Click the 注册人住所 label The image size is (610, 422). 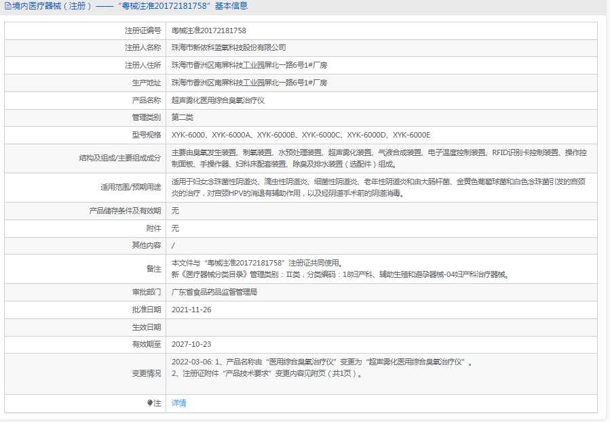(142, 65)
